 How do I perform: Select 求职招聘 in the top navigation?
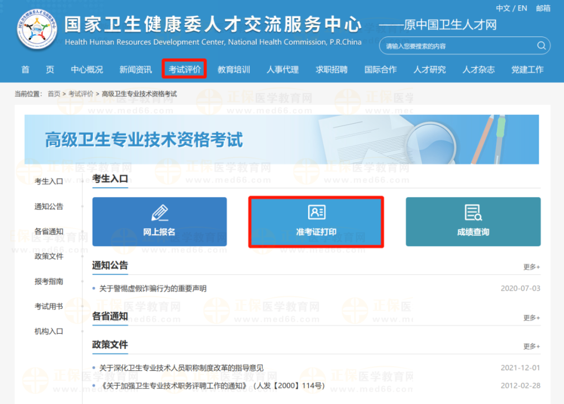[331, 70]
